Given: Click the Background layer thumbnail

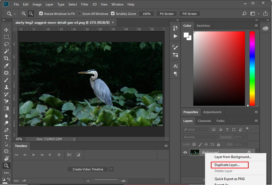Looking at the screenshot, I should (x=196, y=152).
